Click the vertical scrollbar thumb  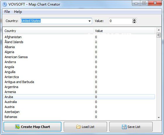pyautogui.click(x=159, y=35)
